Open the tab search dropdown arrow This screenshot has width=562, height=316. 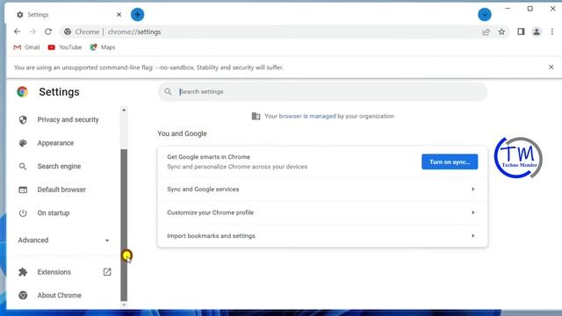point(485,14)
